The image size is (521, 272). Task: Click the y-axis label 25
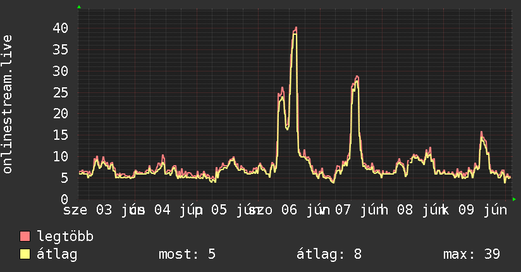pyautogui.click(x=61, y=92)
